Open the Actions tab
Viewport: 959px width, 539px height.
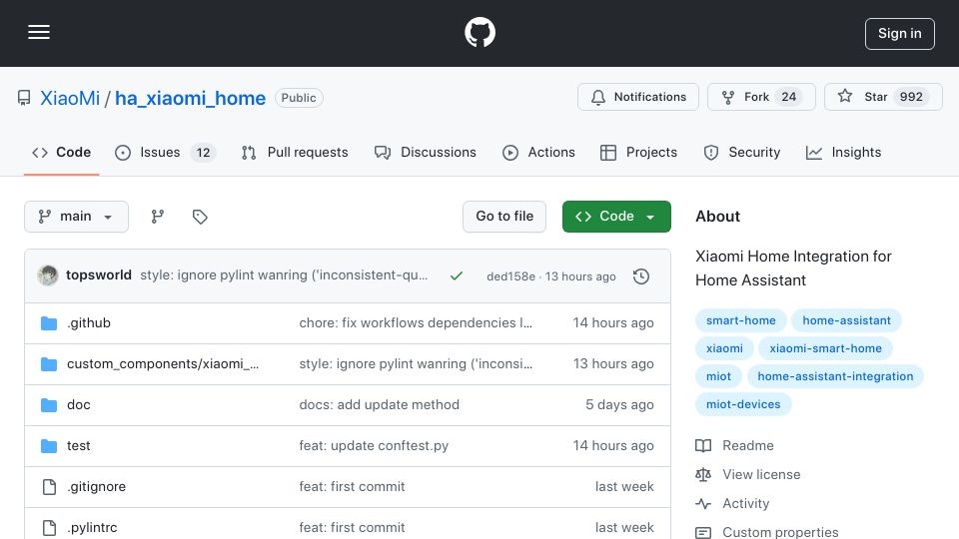[538, 152]
